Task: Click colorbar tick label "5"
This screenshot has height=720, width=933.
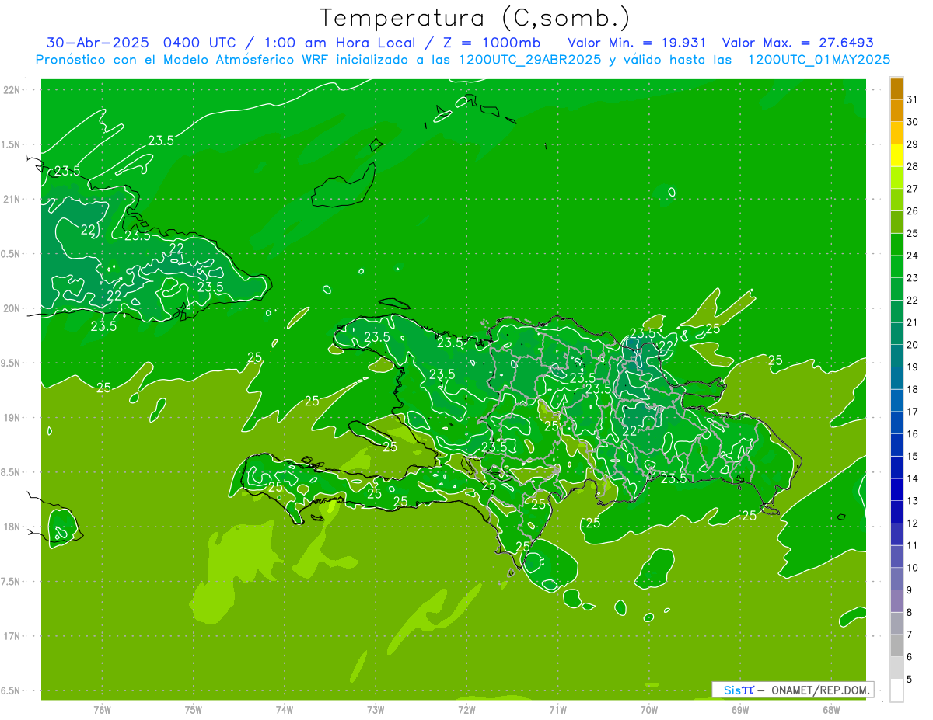Action: point(910,680)
